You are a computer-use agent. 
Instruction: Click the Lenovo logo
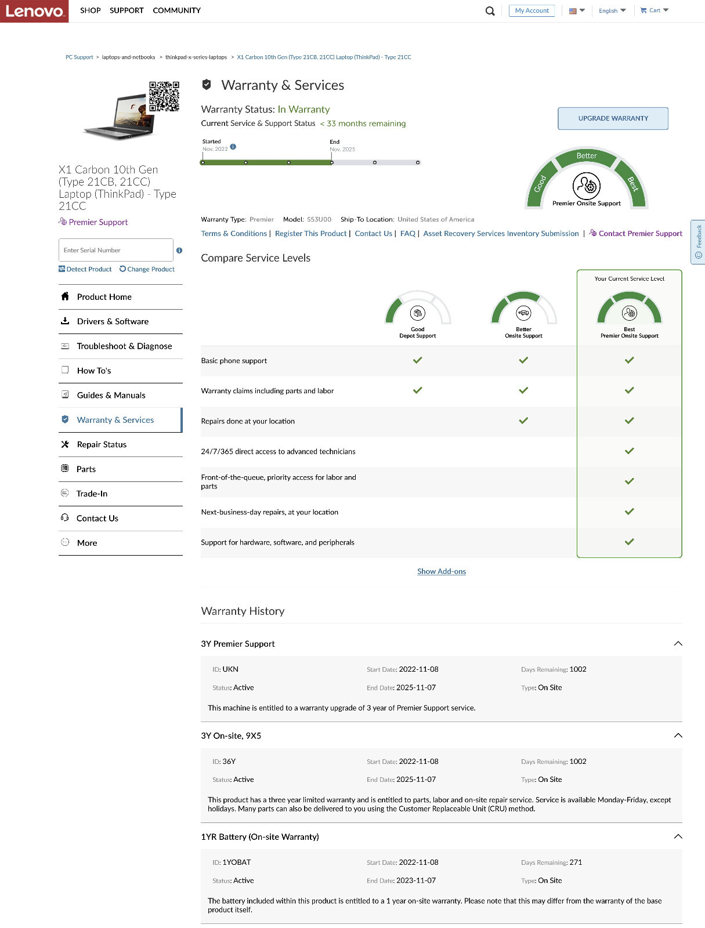[34, 11]
